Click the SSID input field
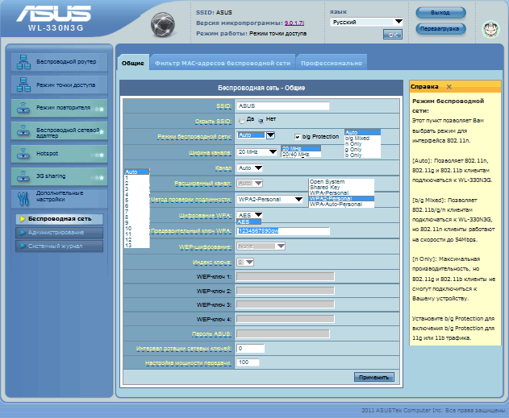This screenshot has width=509, height=418. pos(284,106)
